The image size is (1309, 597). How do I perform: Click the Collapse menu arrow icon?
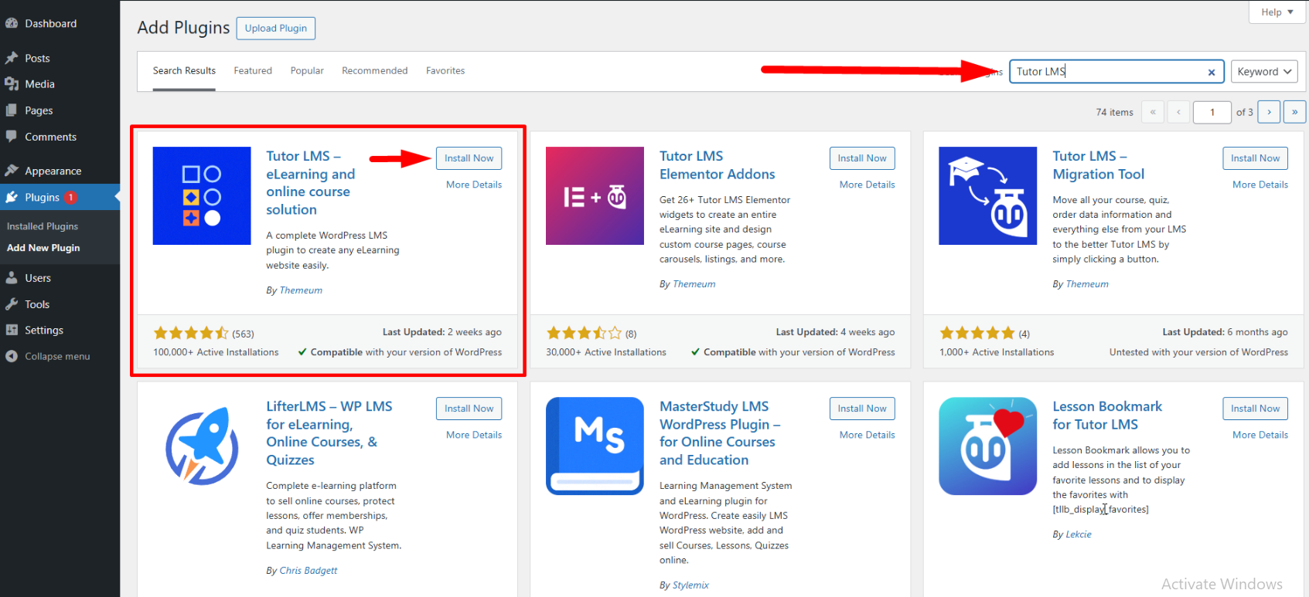coord(12,356)
